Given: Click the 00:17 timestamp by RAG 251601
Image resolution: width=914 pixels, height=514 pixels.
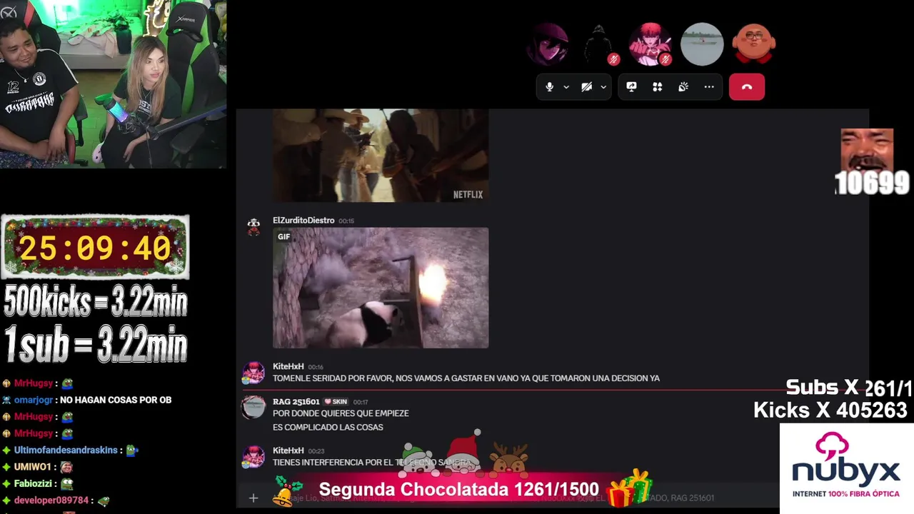Looking at the screenshot, I should click(361, 402).
